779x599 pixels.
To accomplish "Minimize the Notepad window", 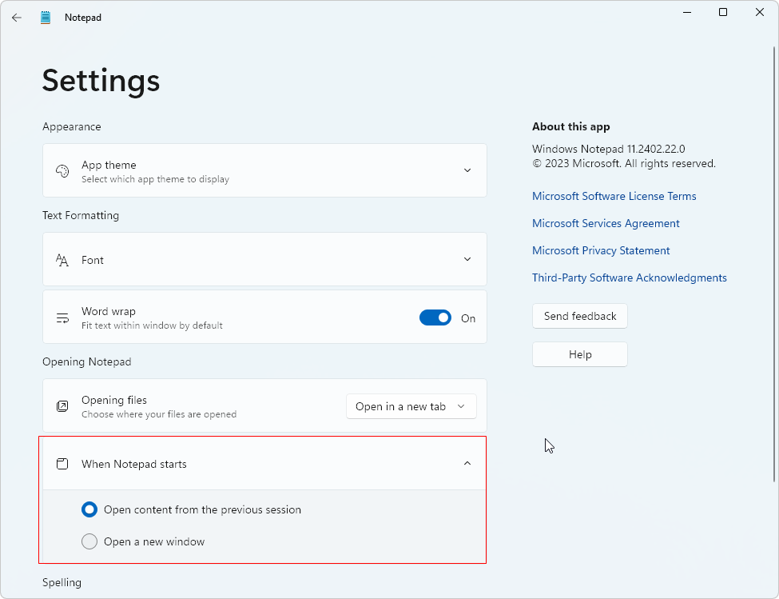I will click(x=687, y=13).
